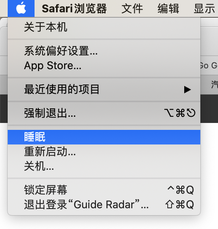Click the dark page header band

pos(209,109)
